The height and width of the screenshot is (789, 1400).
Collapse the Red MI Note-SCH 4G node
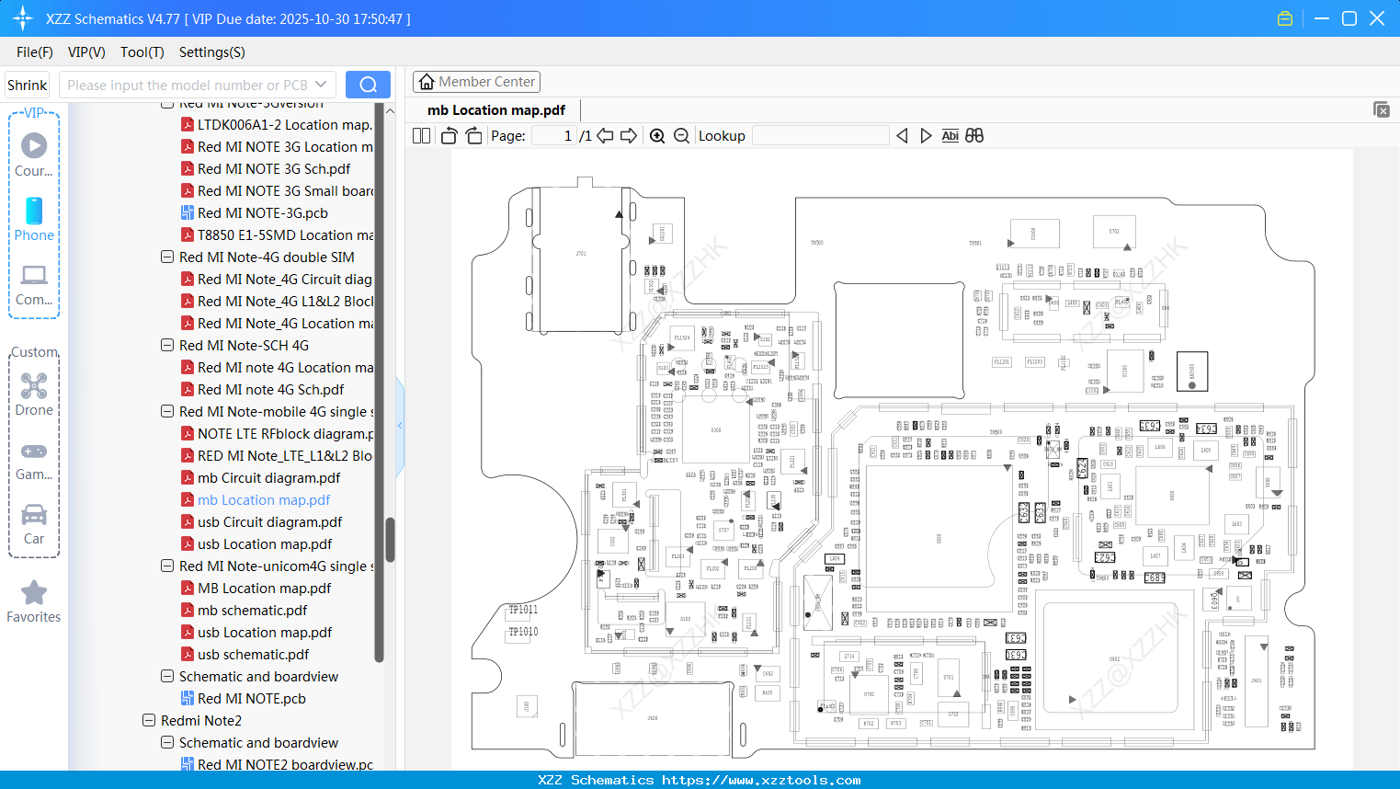[x=167, y=345]
